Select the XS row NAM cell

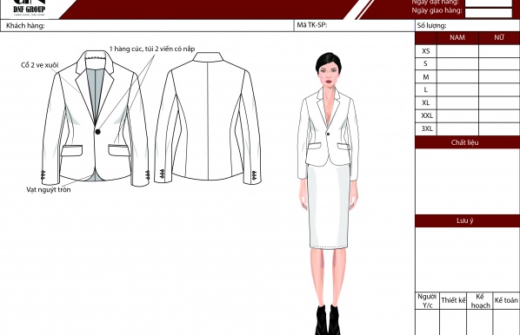pos(457,51)
